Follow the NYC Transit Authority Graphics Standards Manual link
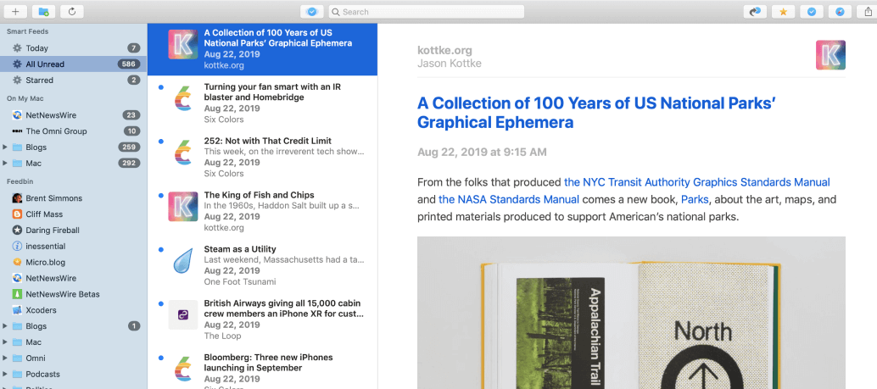 click(x=697, y=182)
